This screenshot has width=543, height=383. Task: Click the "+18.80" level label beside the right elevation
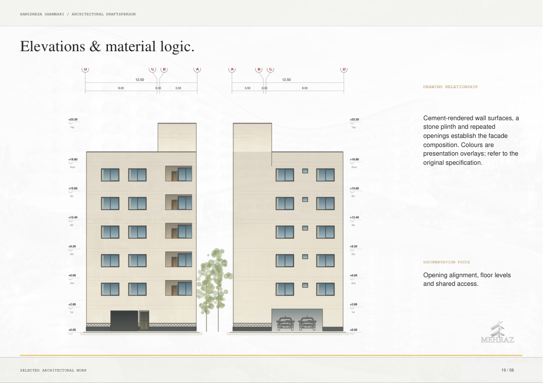coord(354,160)
